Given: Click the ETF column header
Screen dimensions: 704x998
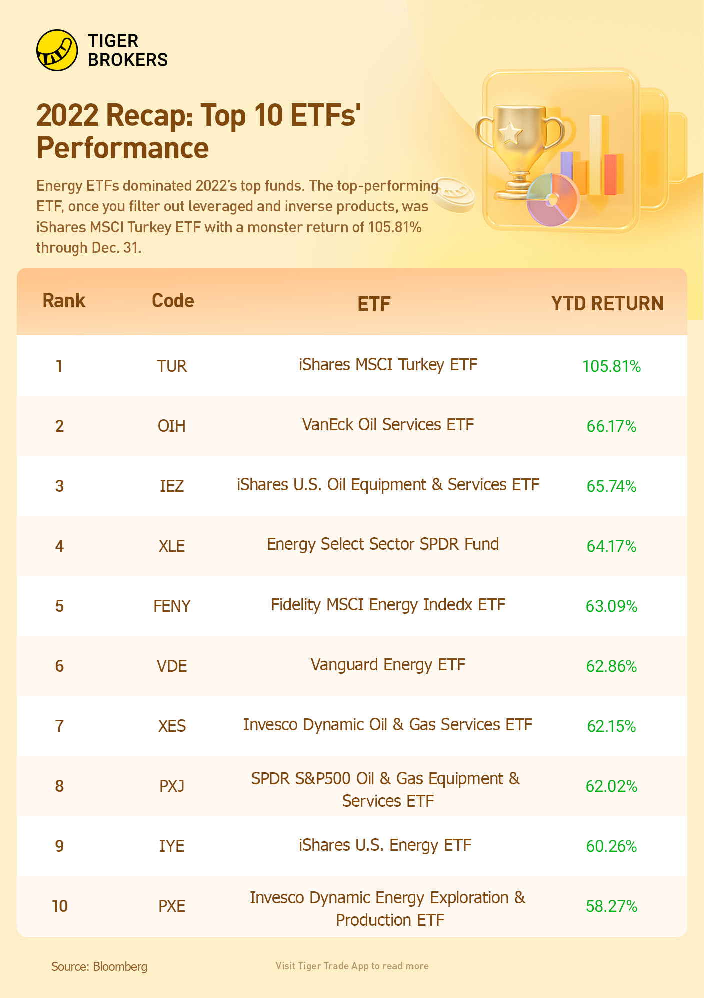Looking at the screenshot, I should tap(374, 304).
